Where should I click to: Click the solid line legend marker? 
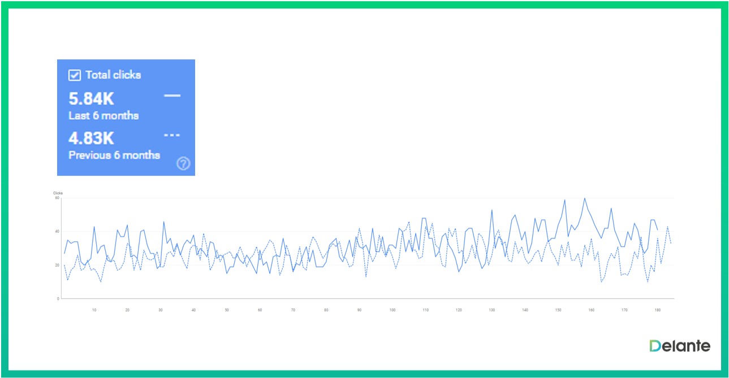(x=172, y=95)
